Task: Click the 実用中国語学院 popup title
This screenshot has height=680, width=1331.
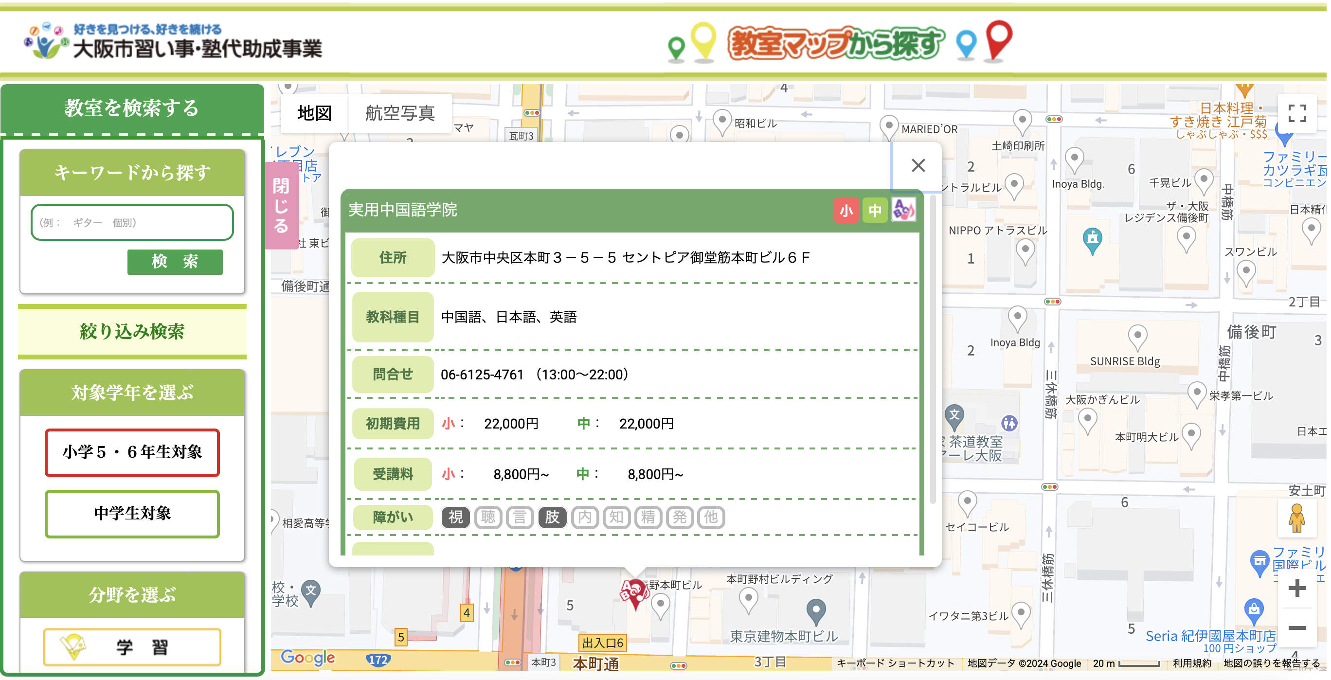Action: click(x=402, y=210)
